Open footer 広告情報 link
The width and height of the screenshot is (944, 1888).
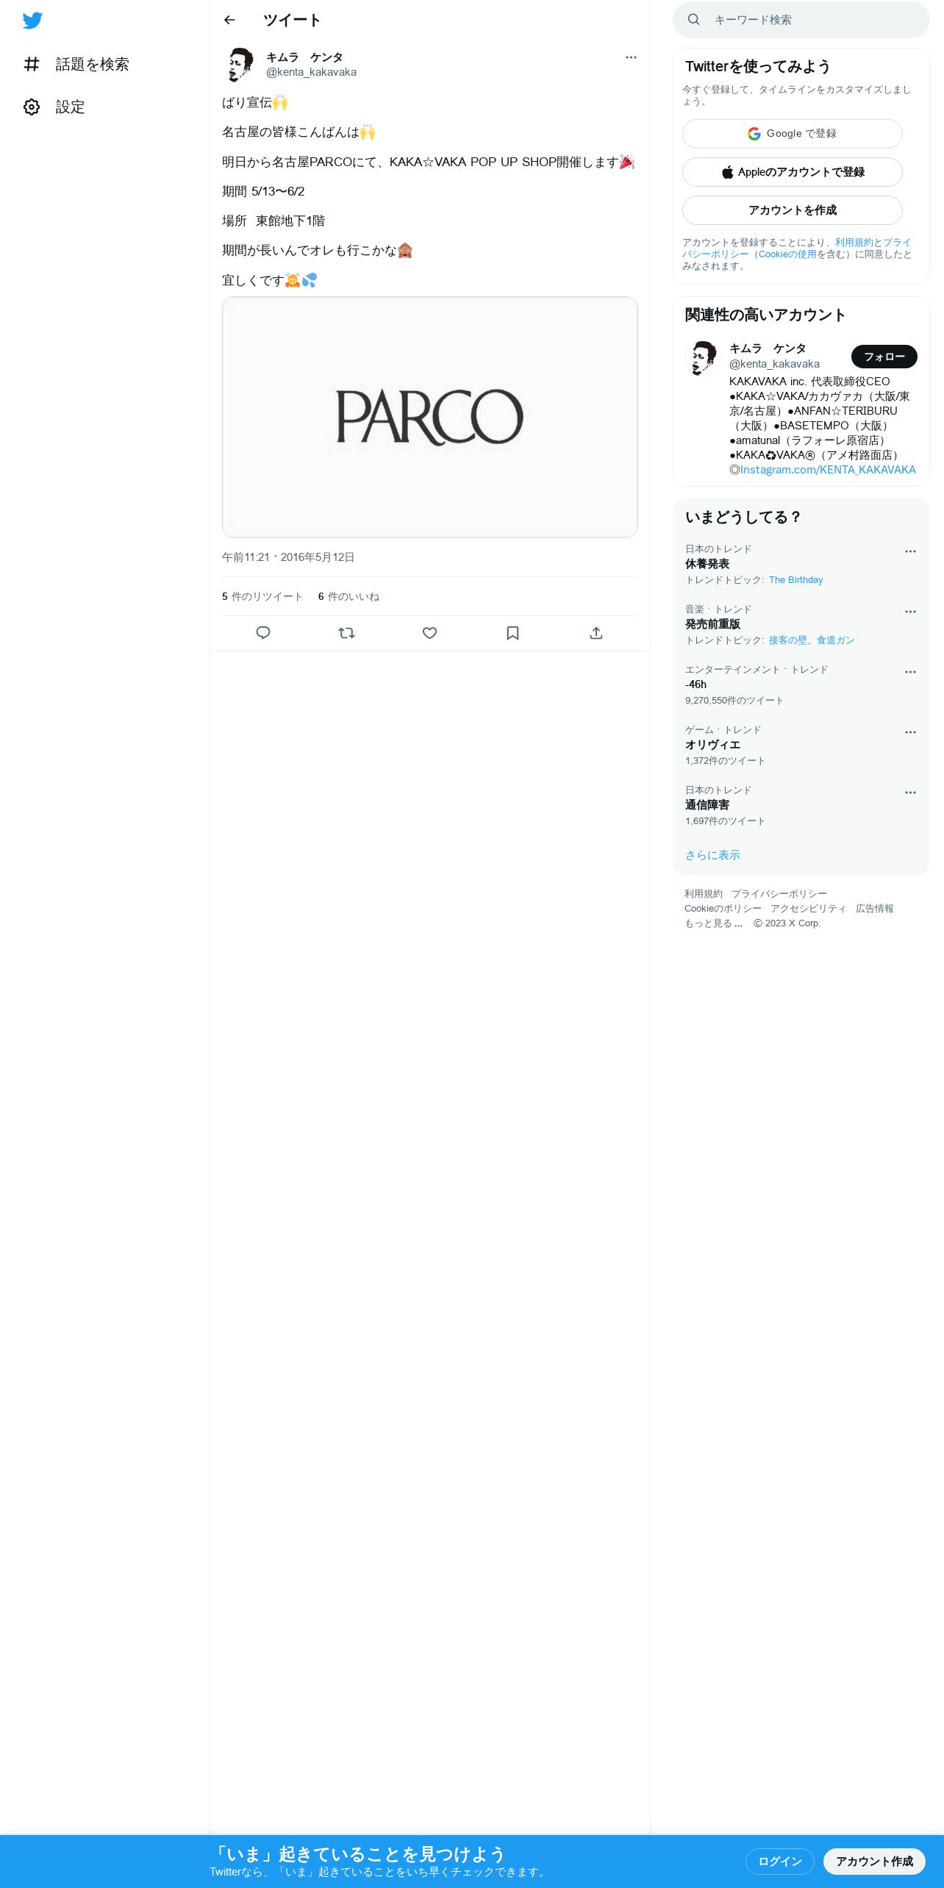[x=875, y=909]
